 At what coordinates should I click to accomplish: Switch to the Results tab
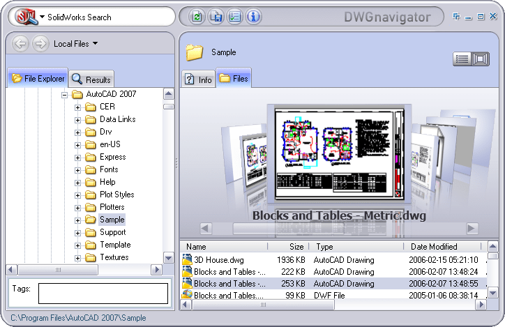point(91,79)
